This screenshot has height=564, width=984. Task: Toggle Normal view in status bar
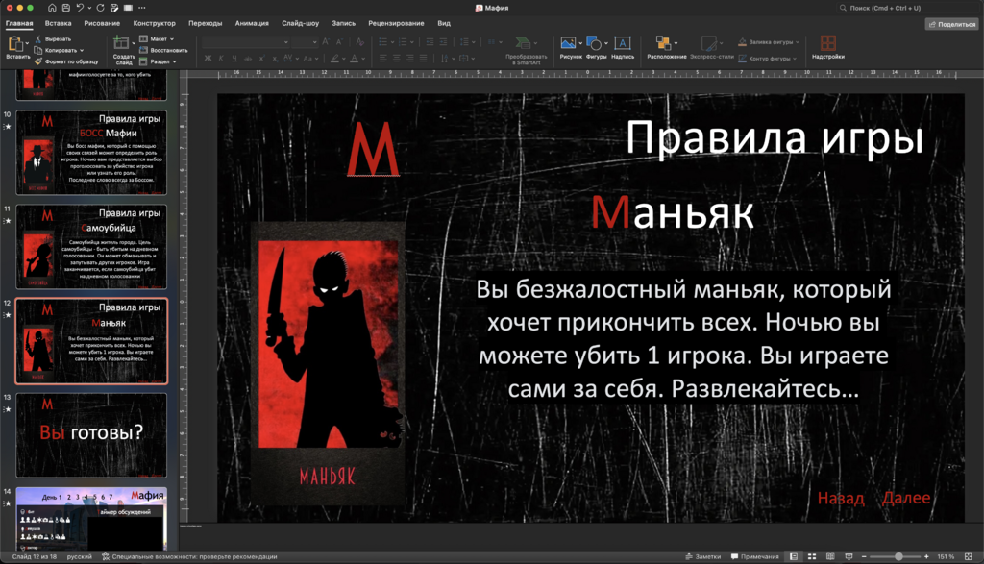tap(793, 556)
